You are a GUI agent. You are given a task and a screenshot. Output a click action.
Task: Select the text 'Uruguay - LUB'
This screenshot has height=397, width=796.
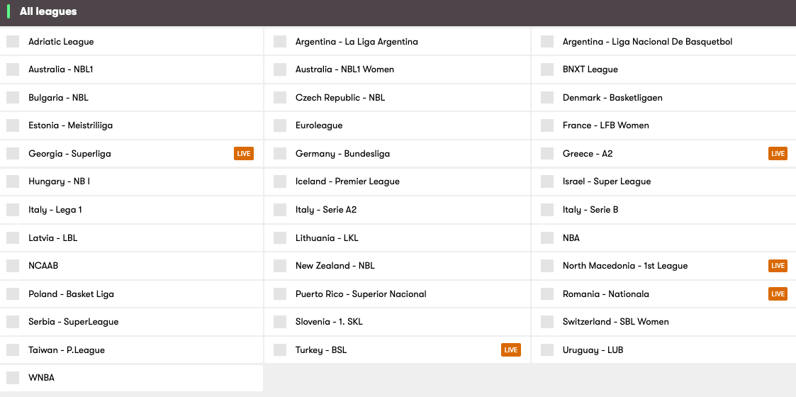593,350
